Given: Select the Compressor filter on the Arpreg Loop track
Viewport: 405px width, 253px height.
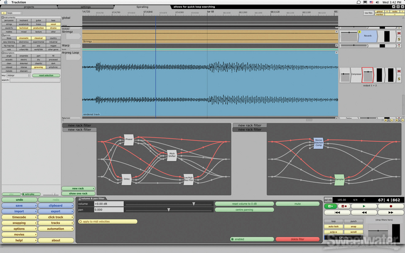Looking at the screenshot, I should (x=356, y=75).
